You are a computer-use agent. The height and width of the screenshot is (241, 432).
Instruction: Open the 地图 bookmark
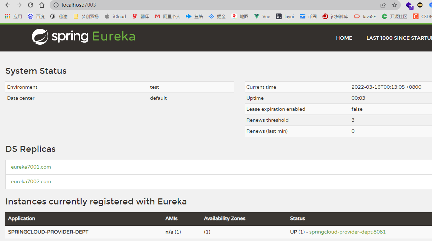point(240,16)
